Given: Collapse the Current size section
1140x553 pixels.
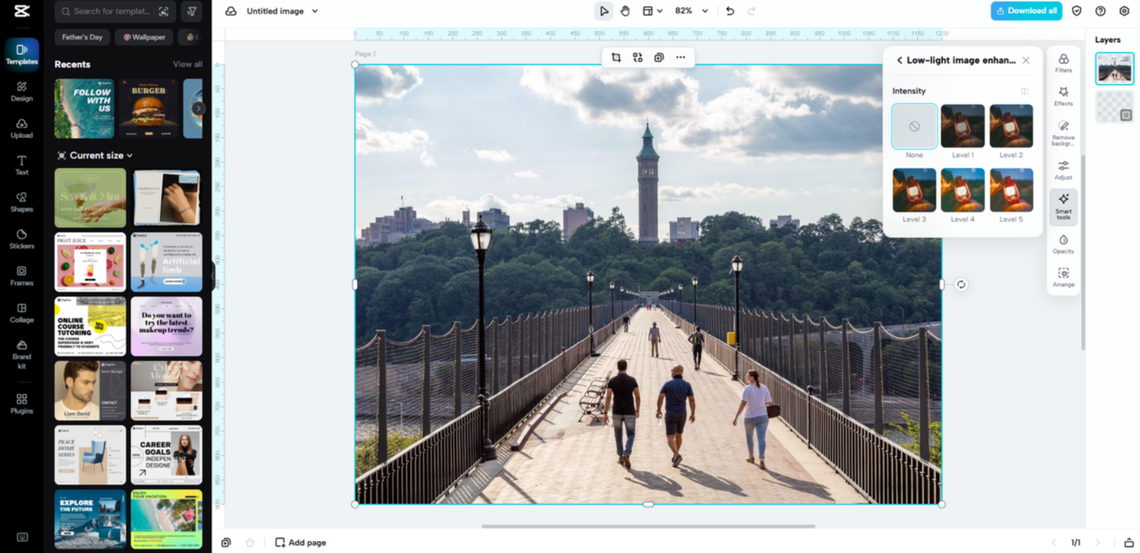Looking at the screenshot, I should tap(130, 155).
